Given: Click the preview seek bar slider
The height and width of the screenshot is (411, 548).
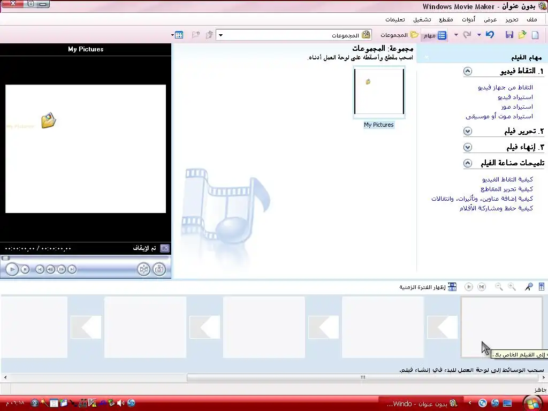Looking at the screenshot, I should [x=5, y=258].
